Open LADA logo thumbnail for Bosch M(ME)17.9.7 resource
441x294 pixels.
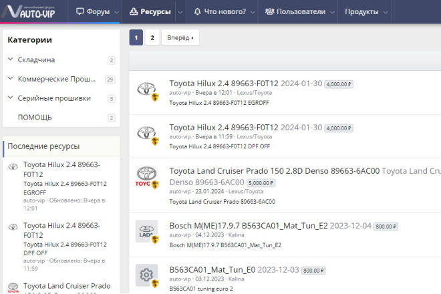pos(146,232)
